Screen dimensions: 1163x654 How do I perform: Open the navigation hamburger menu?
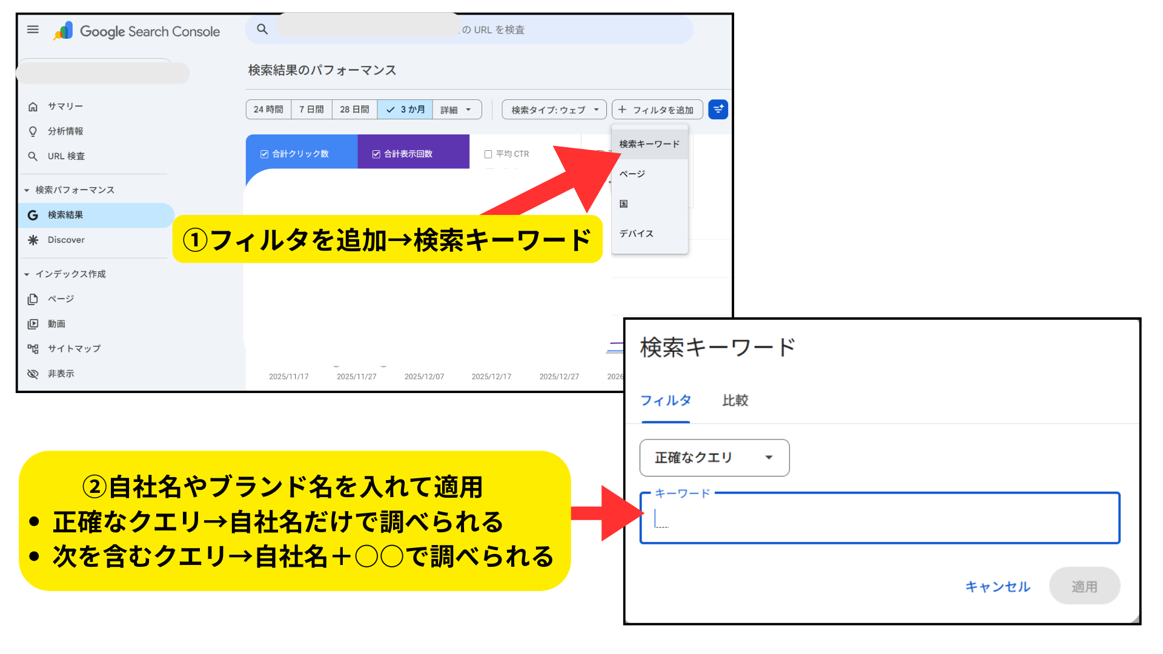33,29
